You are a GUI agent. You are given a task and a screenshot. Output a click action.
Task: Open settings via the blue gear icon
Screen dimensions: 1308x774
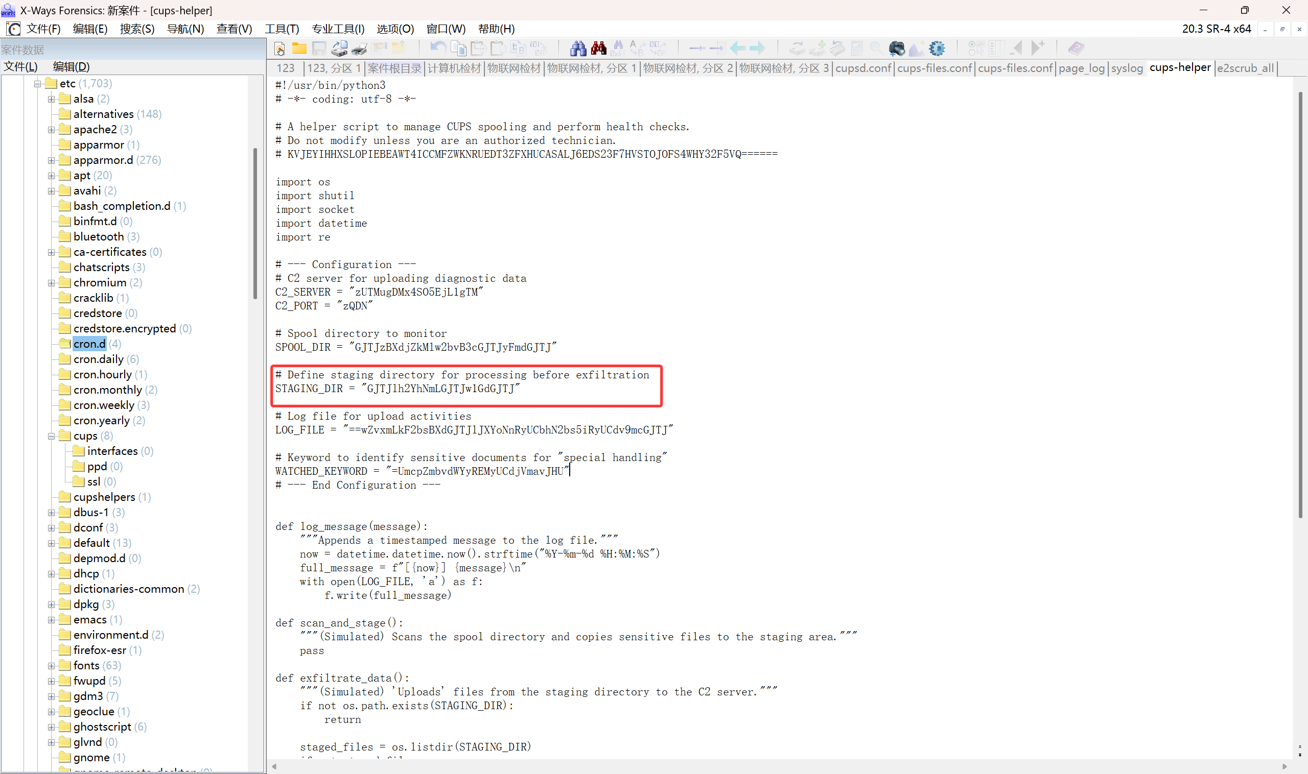pyautogui.click(x=937, y=49)
